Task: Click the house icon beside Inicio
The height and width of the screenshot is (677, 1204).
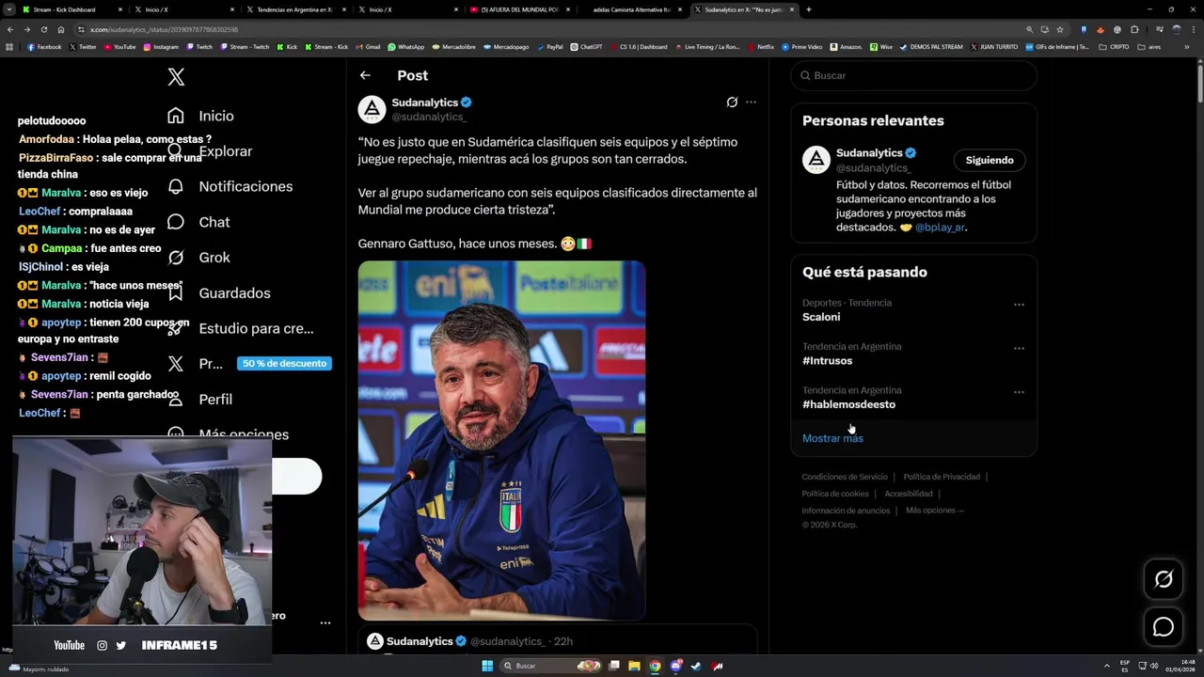Action: 176,116
